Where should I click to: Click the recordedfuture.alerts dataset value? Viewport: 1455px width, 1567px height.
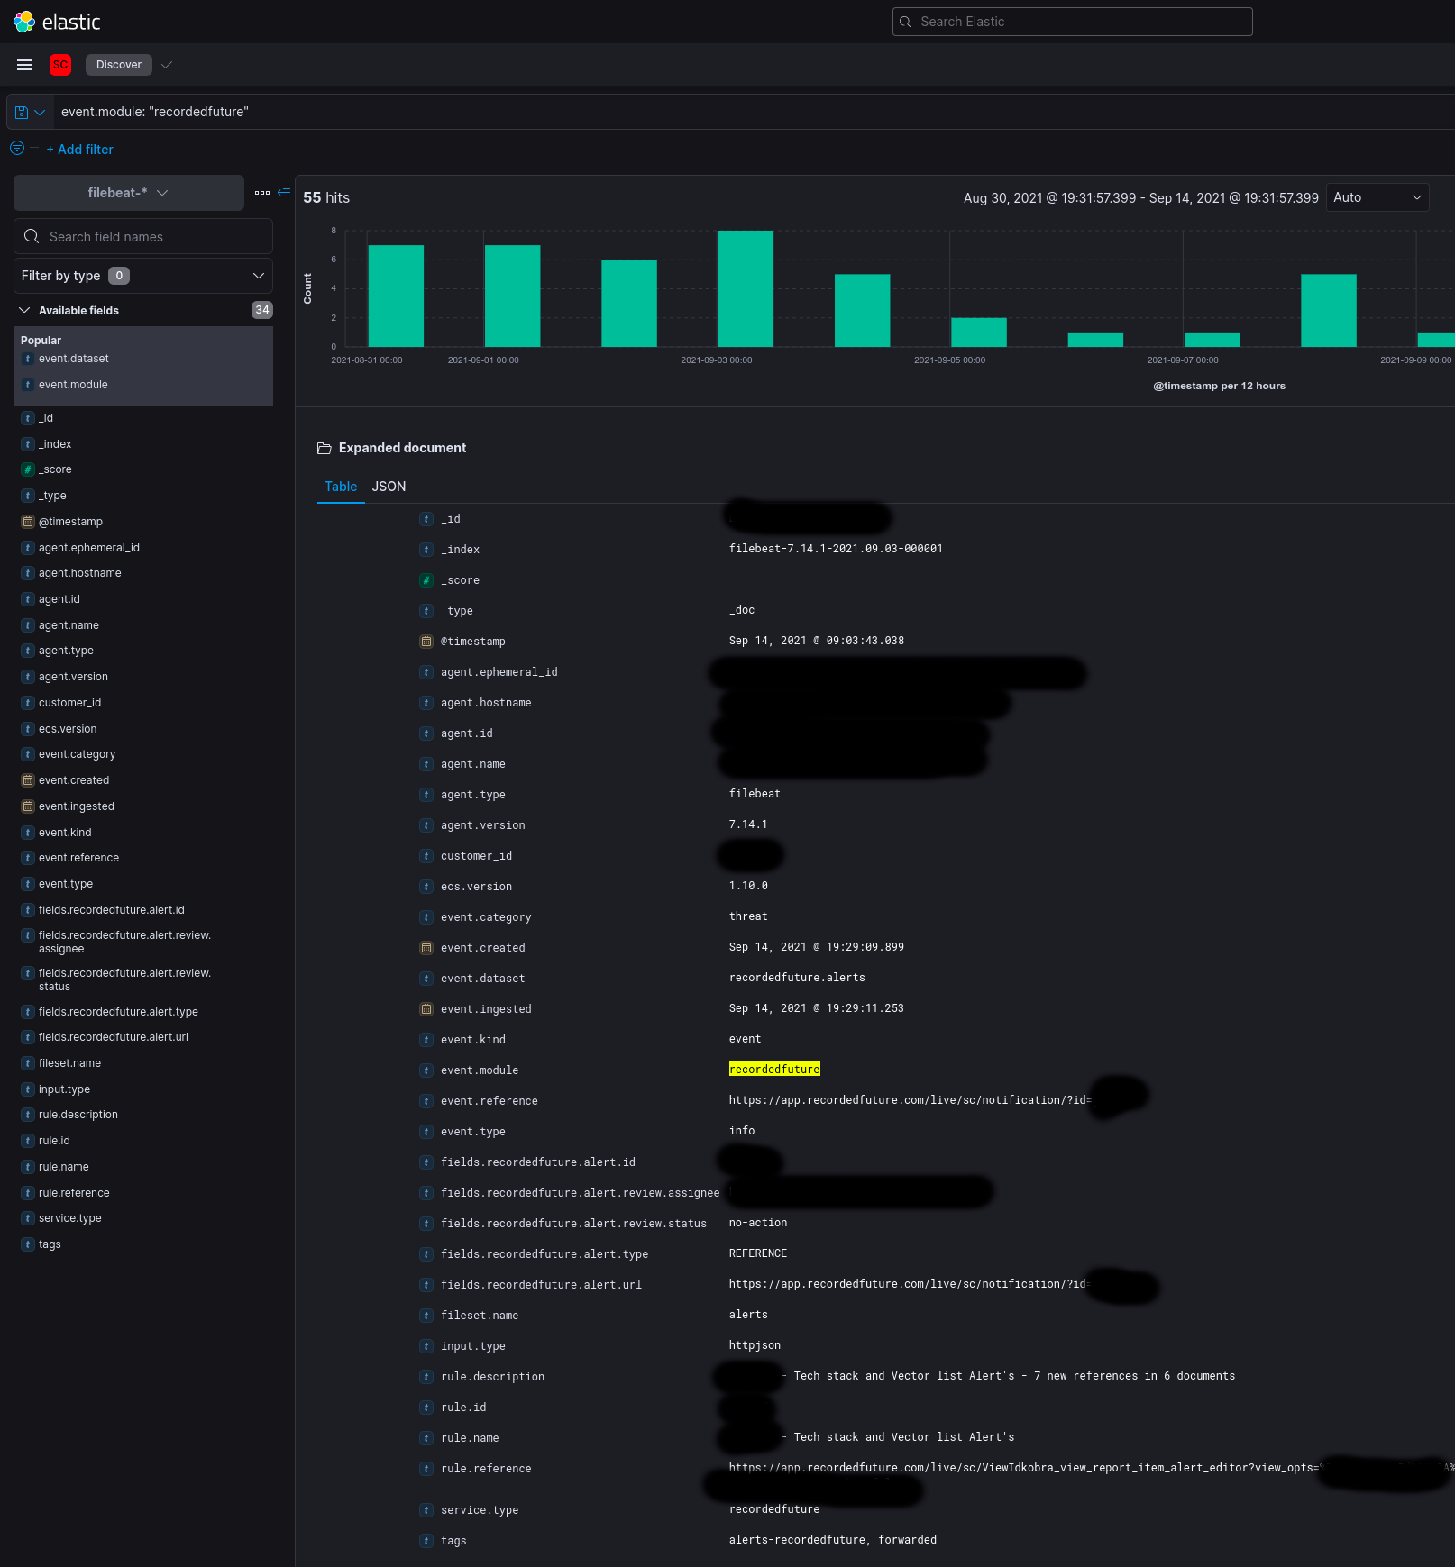[797, 978]
